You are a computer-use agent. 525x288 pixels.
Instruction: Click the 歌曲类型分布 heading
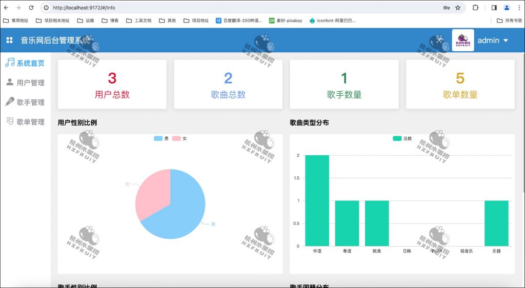[x=309, y=123]
